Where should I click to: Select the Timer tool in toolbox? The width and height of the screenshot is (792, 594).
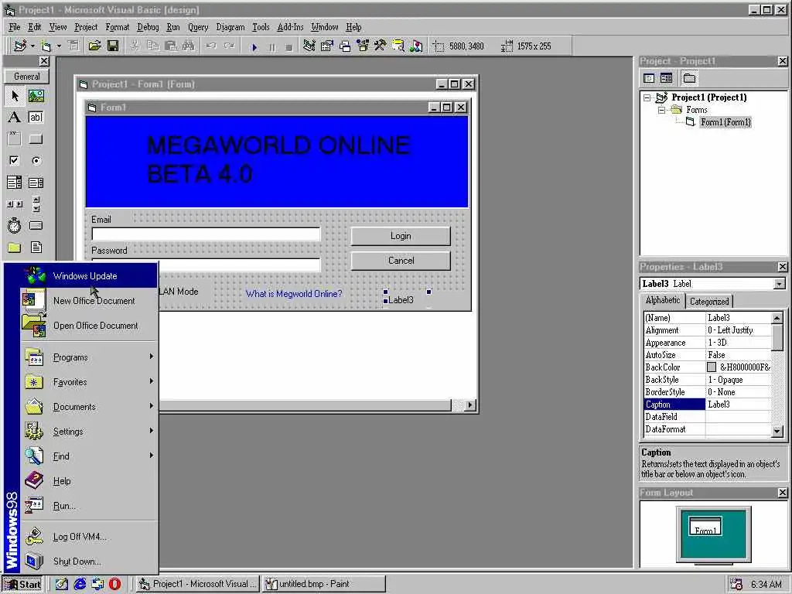[15, 226]
